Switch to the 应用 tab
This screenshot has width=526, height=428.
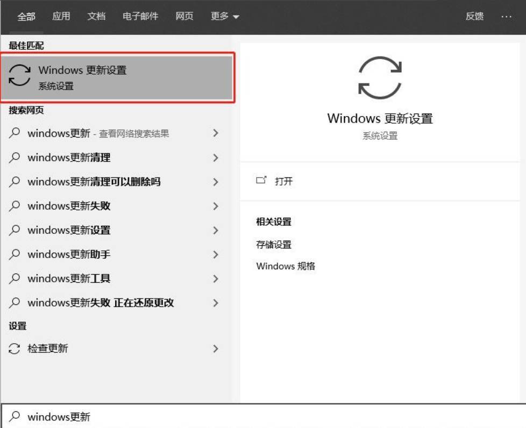pos(61,16)
